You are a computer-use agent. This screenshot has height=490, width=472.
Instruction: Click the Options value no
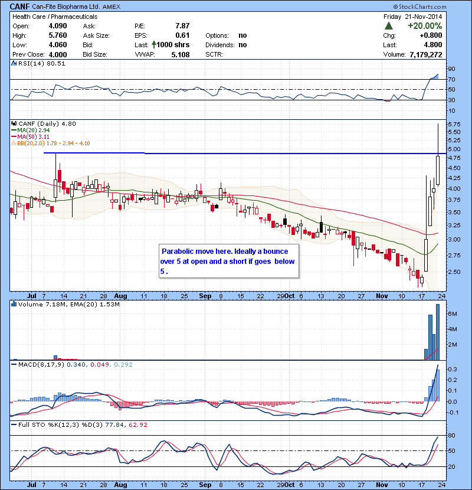click(242, 35)
